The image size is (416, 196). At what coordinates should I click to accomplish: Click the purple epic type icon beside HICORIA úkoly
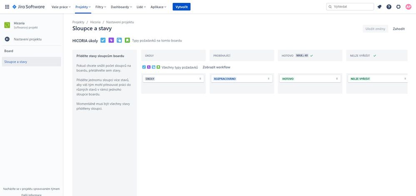coord(111,40)
